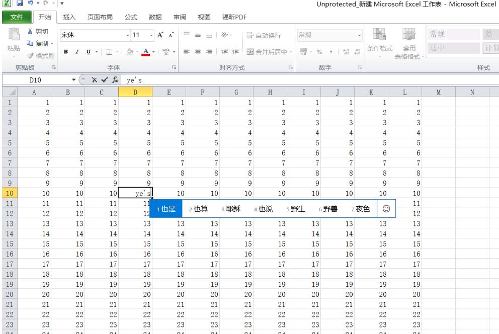The width and height of the screenshot is (499, 334).
Task: Expand 合并后居中 dropdown arrow
Action: [x=291, y=51]
